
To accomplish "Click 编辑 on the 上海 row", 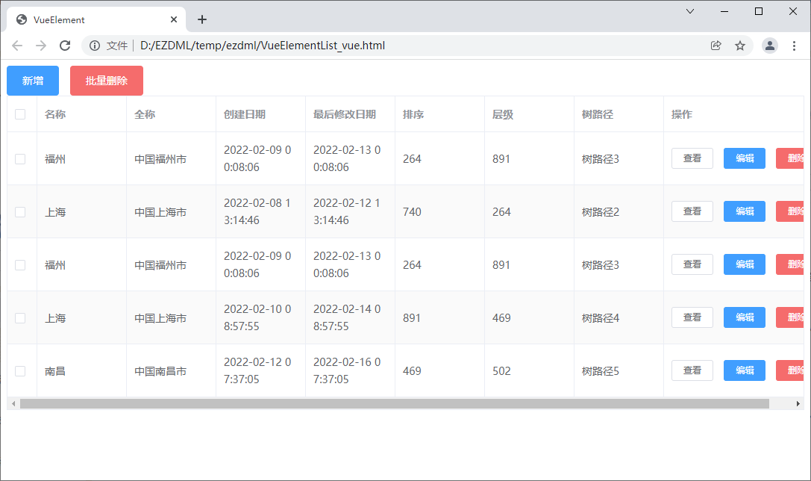I will click(x=744, y=211).
